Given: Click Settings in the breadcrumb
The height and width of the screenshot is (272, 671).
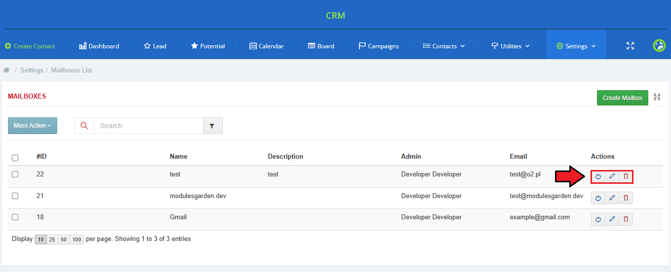Looking at the screenshot, I should click(32, 70).
